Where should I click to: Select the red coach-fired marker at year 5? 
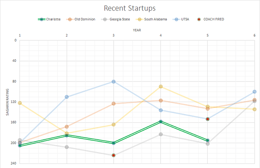(x=208, y=119)
